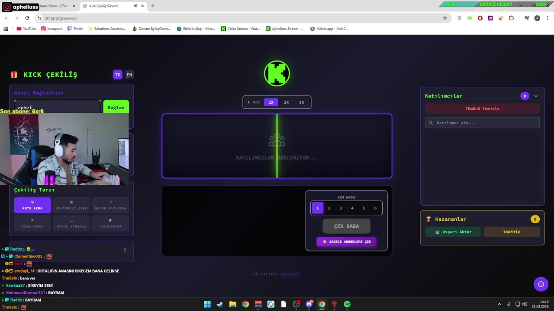Open Discord from the taskbar

[309, 304]
